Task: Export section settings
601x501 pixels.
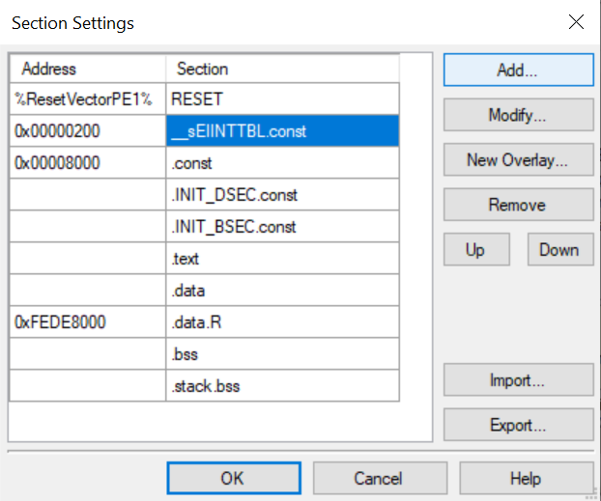Action: (519, 425)
